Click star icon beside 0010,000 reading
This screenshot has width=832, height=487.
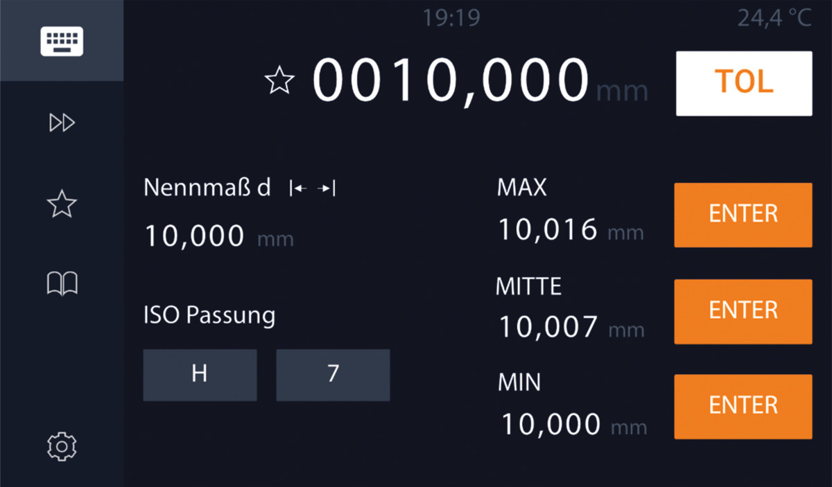[280, 81]
